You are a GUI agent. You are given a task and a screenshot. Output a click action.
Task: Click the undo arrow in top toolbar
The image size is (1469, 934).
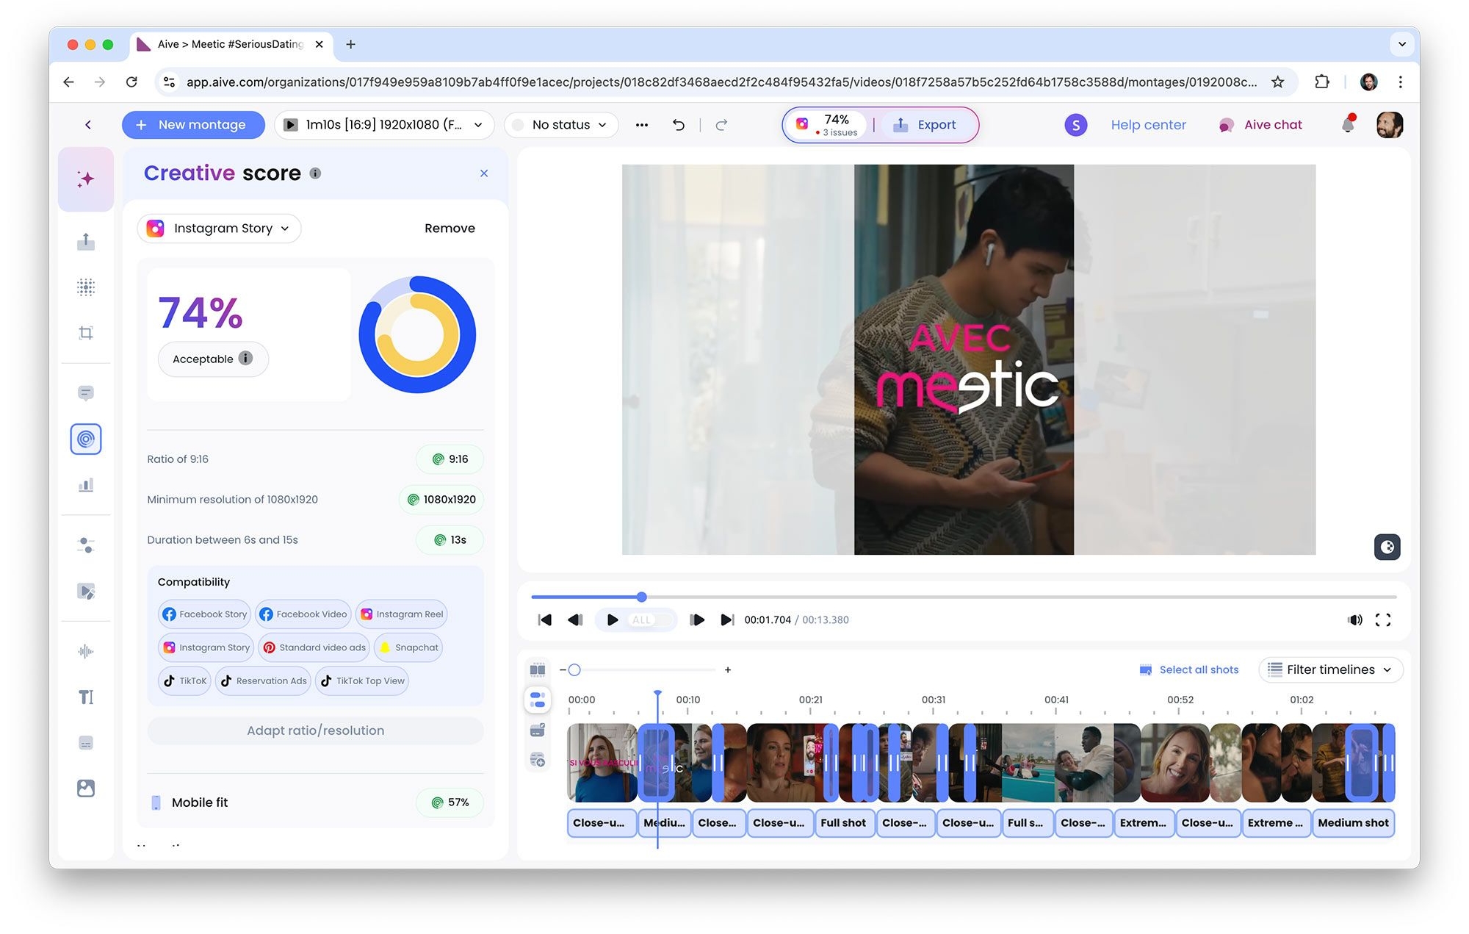pyautogui.click(x=679, y=125)
